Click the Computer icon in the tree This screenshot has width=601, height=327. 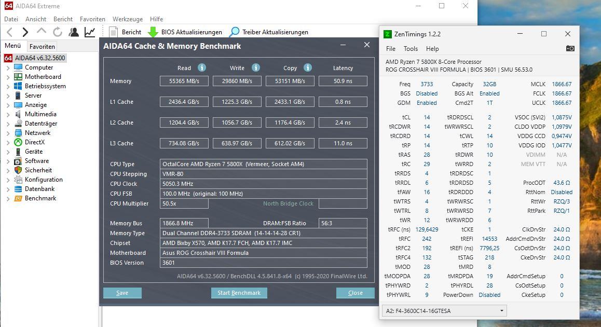[x=18, y=67]
